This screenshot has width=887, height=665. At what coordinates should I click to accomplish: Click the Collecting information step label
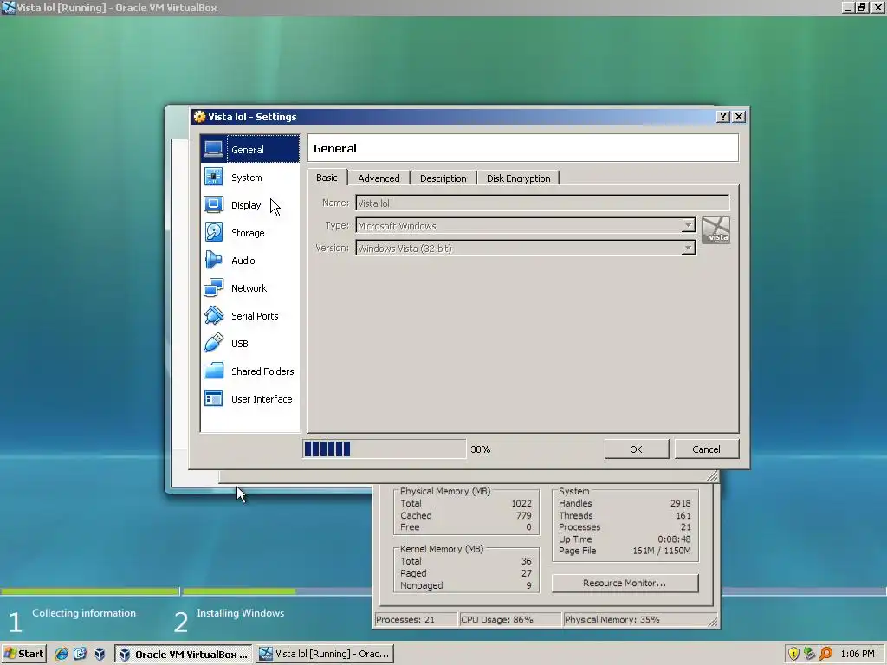(x=84, y=613)
